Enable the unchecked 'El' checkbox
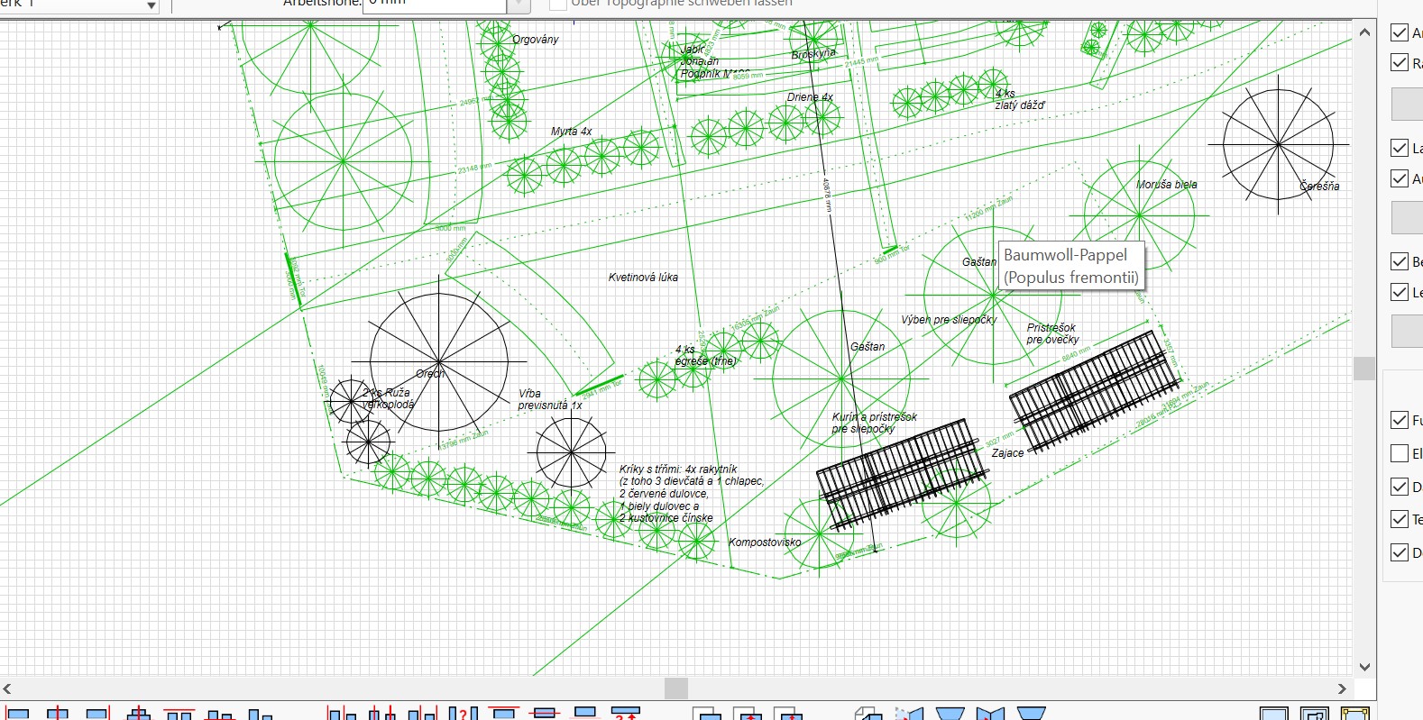1423x720 pixels. pyautogui.click(x=1400, y=453)
